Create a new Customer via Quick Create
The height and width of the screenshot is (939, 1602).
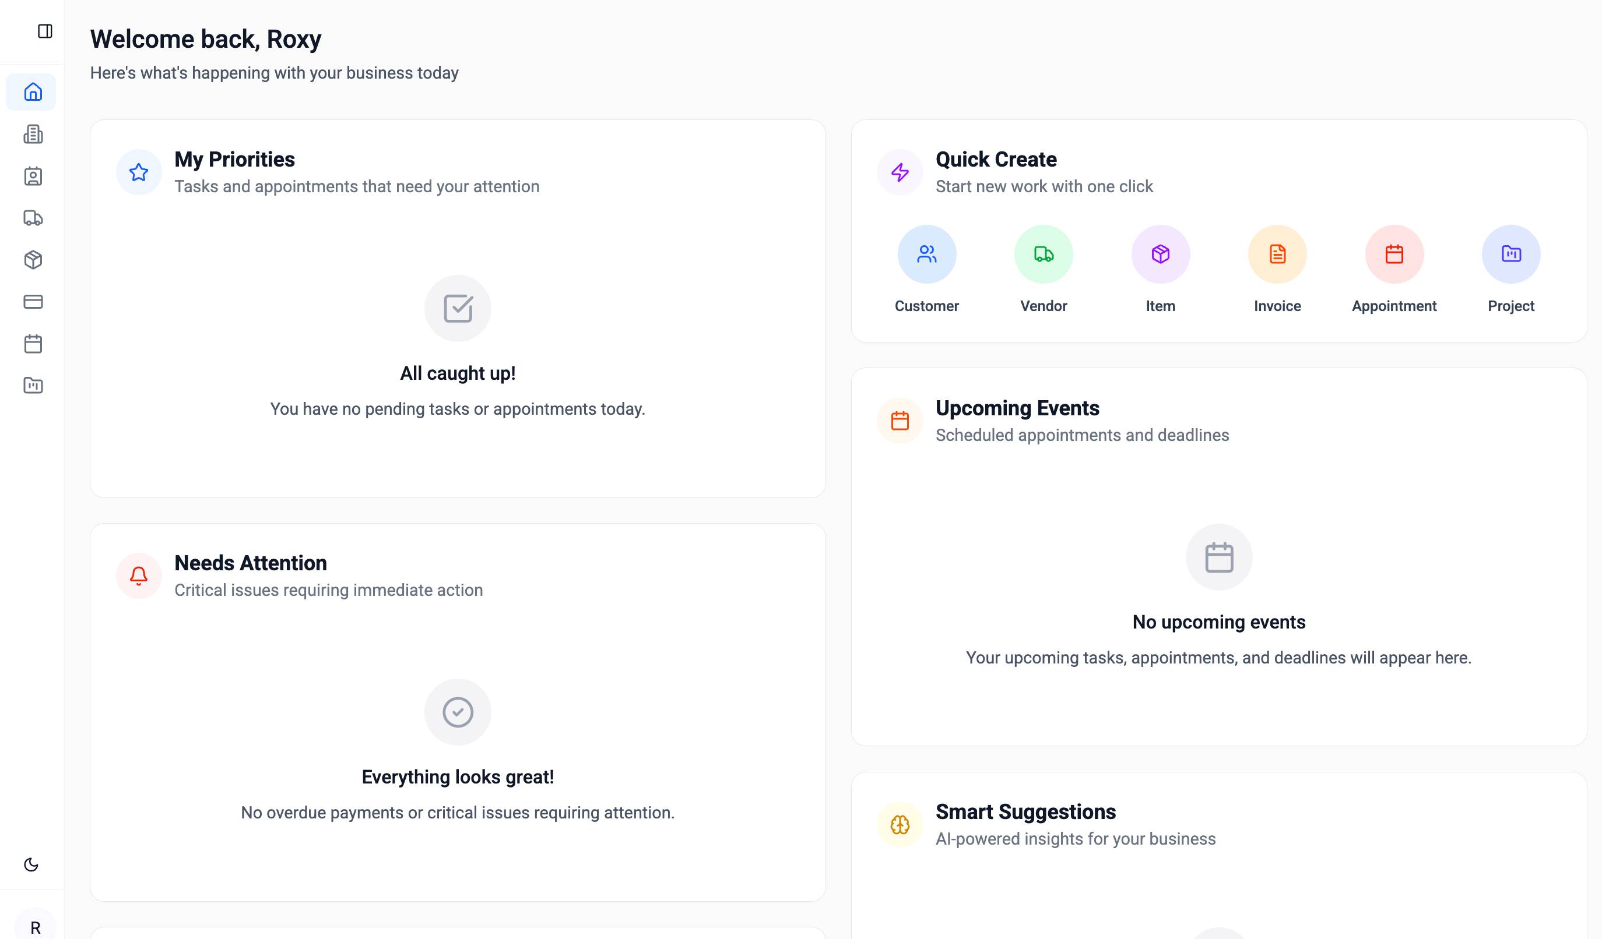click(926, 253)
